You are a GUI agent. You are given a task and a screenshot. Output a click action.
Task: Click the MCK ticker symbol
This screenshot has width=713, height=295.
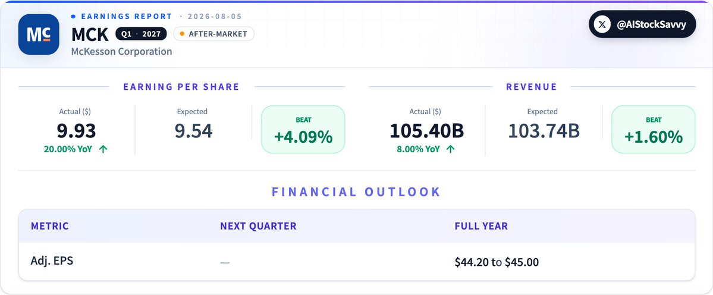point(90,34)
